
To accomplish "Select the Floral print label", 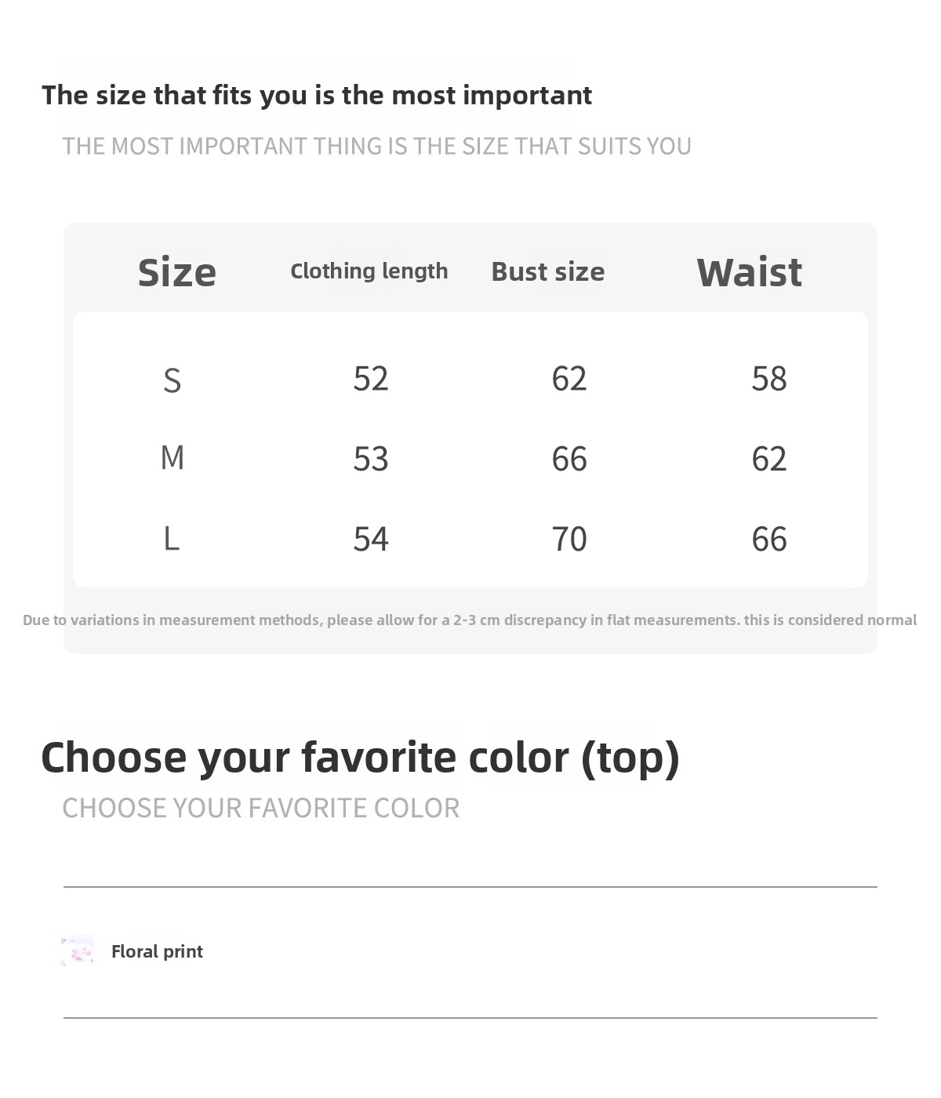I will pos(157,951).
